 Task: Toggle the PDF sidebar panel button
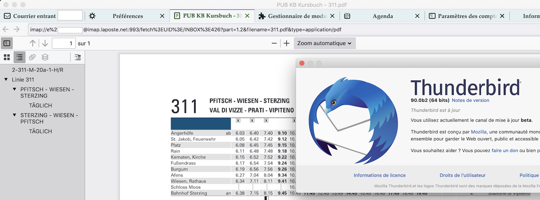coord(7,43)
